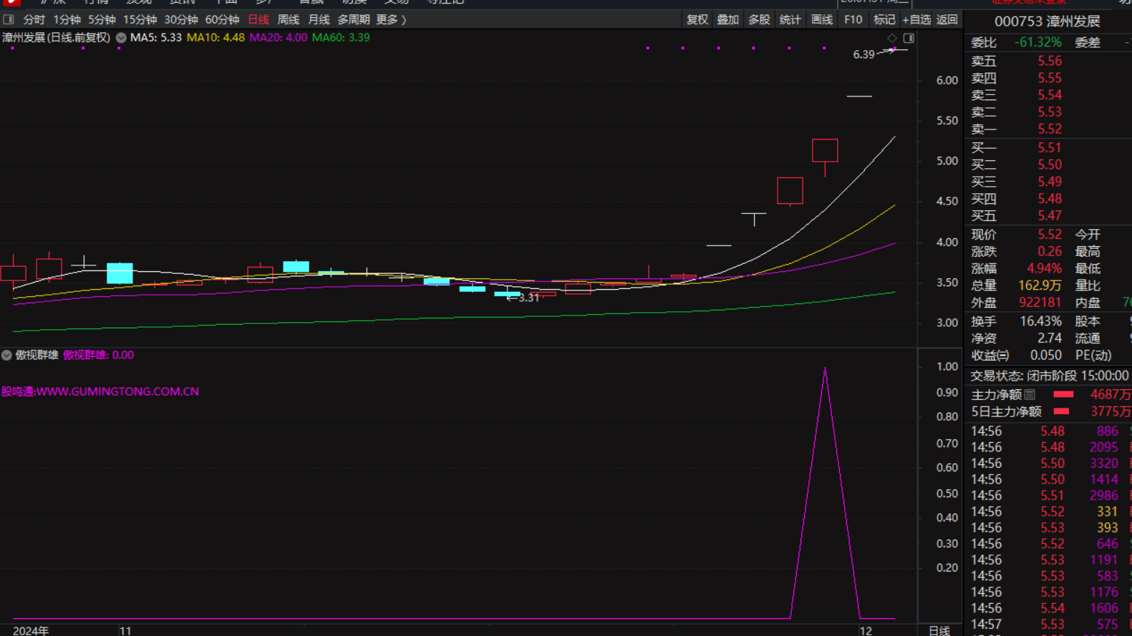1132x636 pixels.
Task: Open MA indicator settings dropdown circle
Action: click(121, 38)
